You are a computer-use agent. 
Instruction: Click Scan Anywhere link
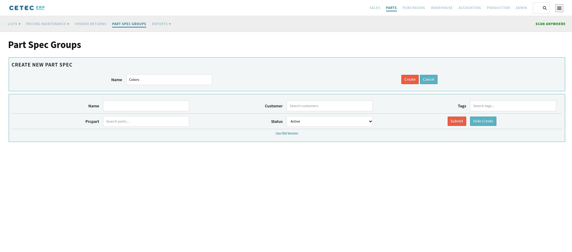550,24
